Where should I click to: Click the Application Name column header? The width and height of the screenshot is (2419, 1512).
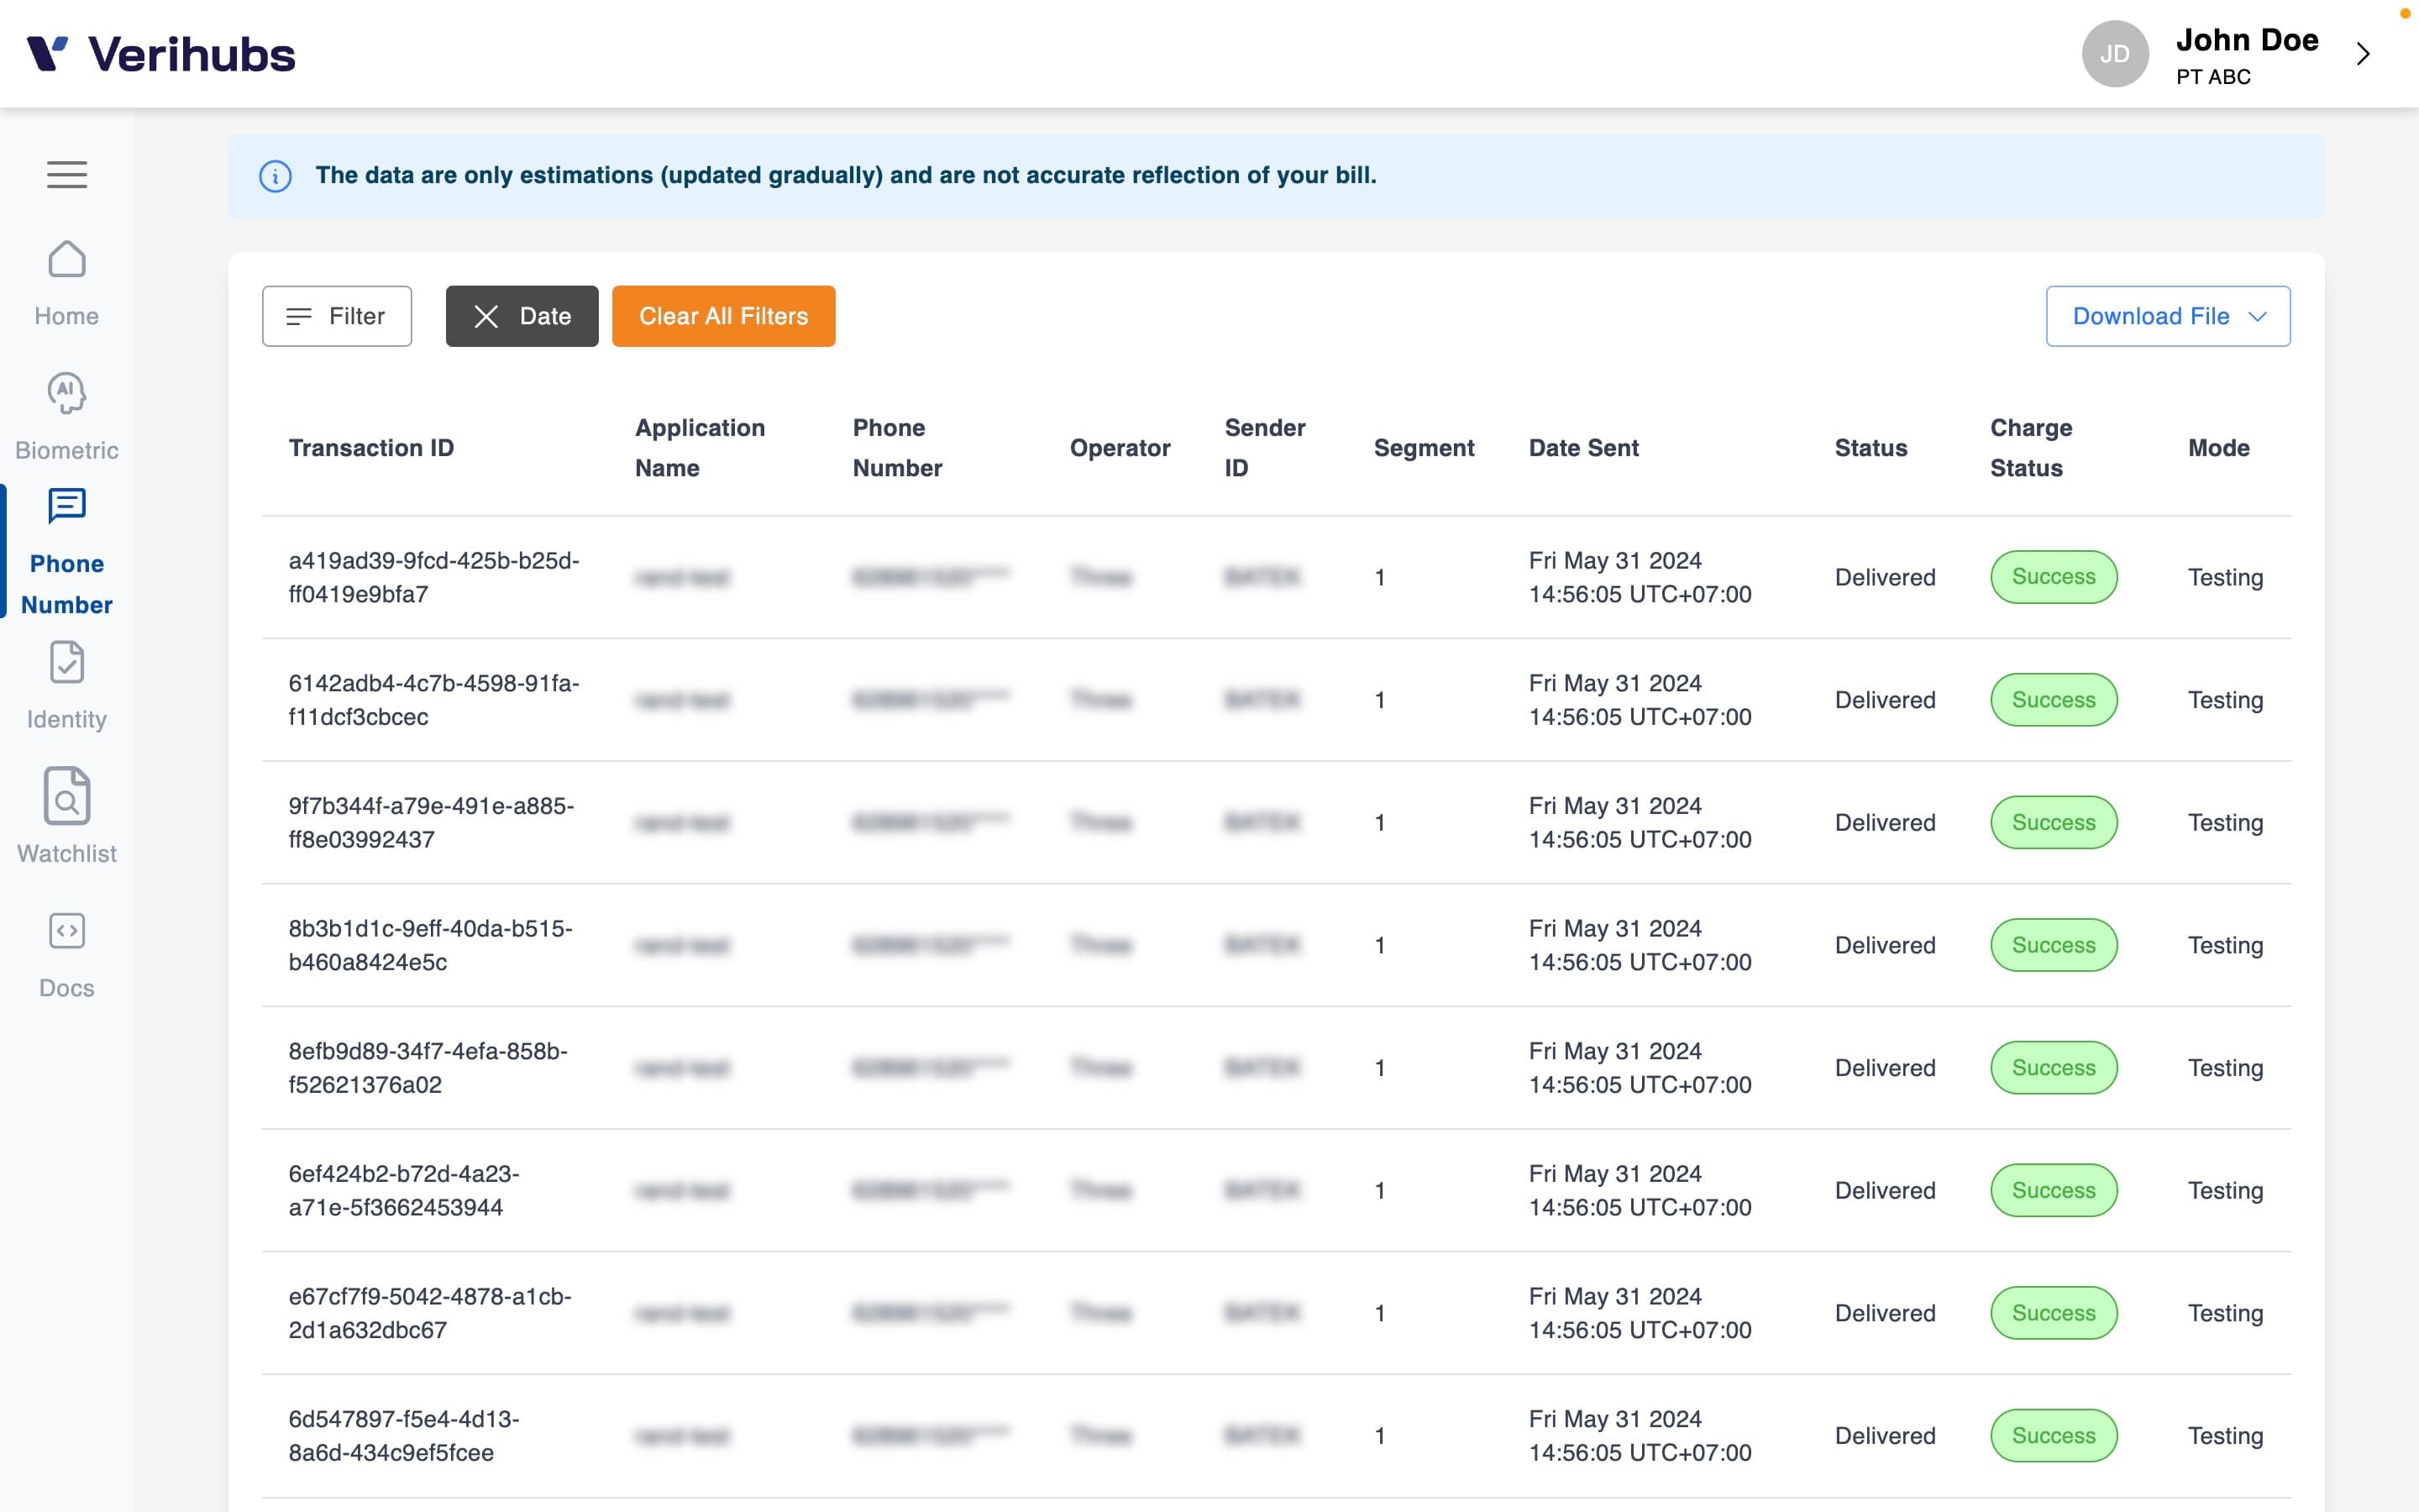[700, 448]
